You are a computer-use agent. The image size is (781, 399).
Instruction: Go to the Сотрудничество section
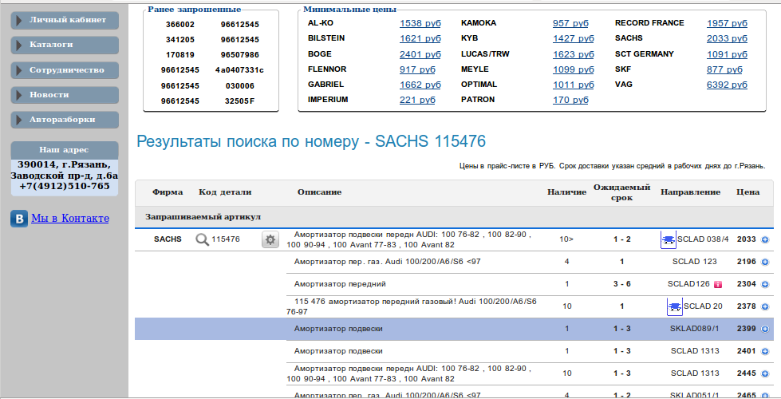[65, 70]
